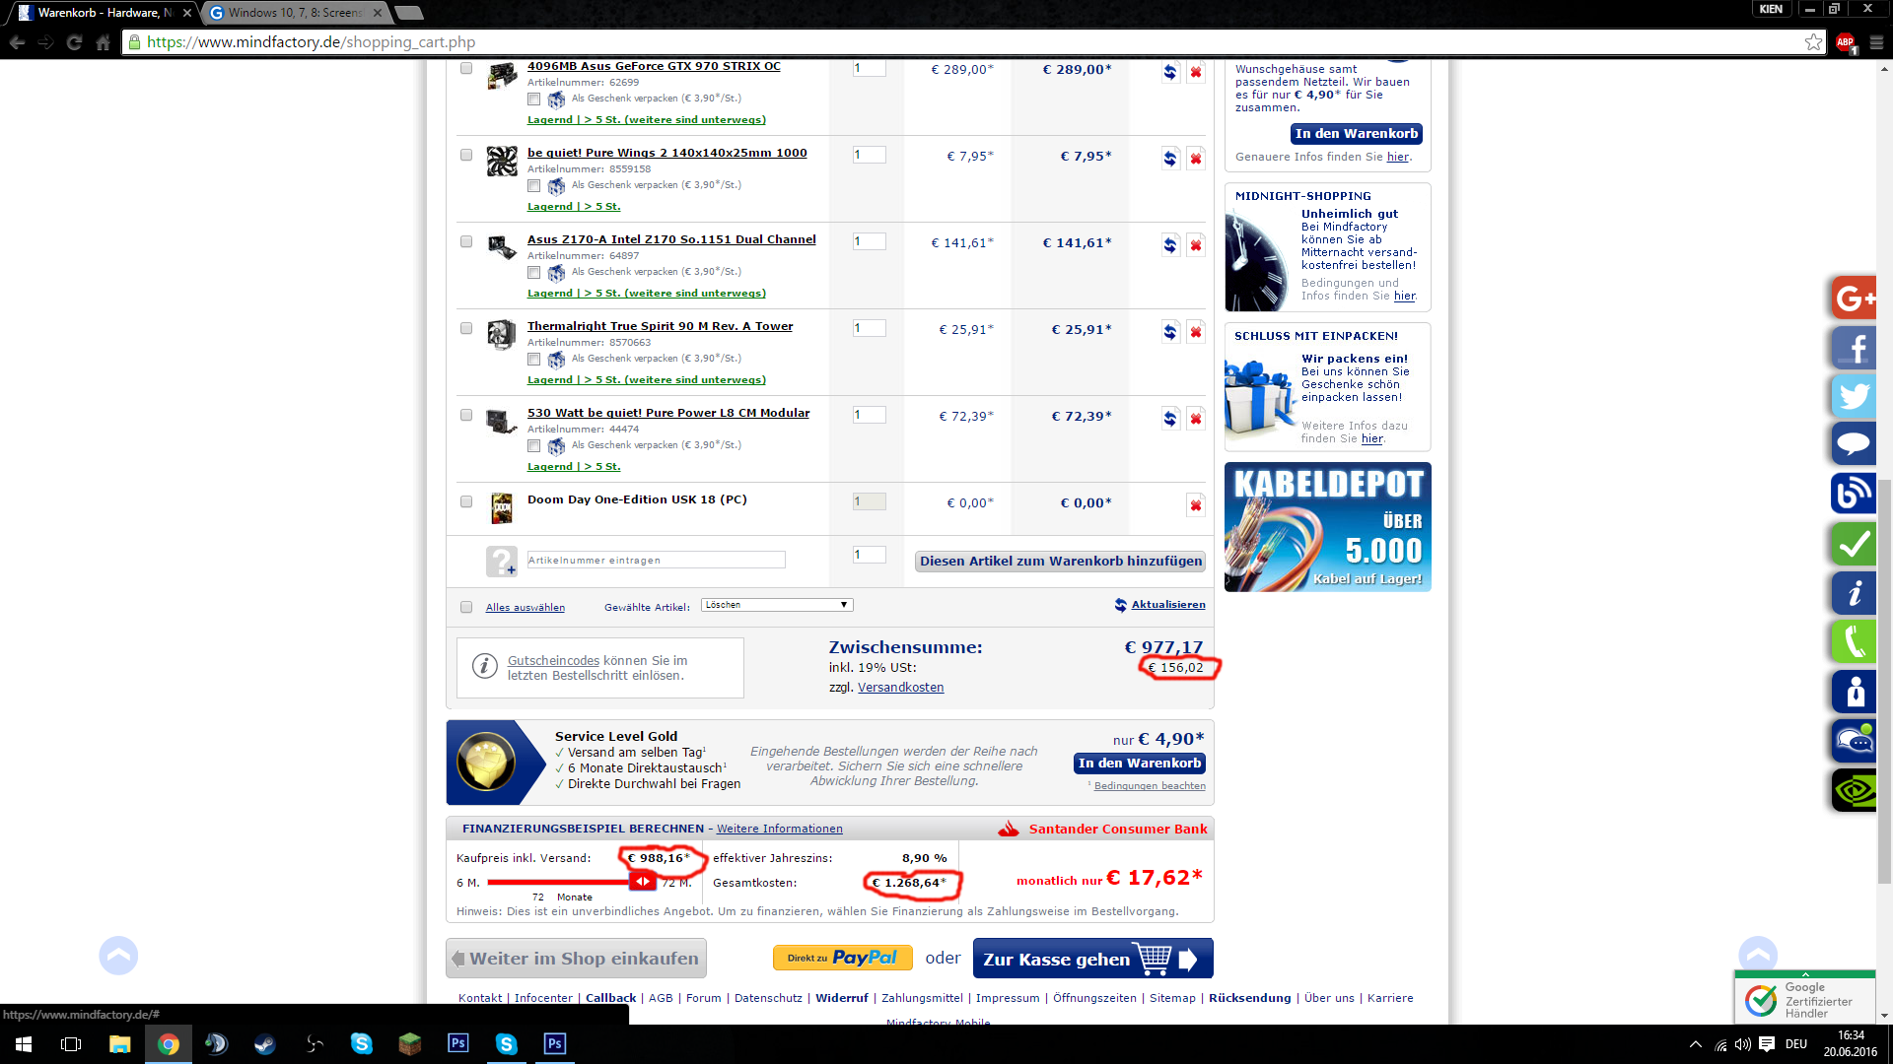This screenshot has height=1064, width=1893.
Task: Select the Doom Day One-Edition checkbox
Action: click(466, 501)
